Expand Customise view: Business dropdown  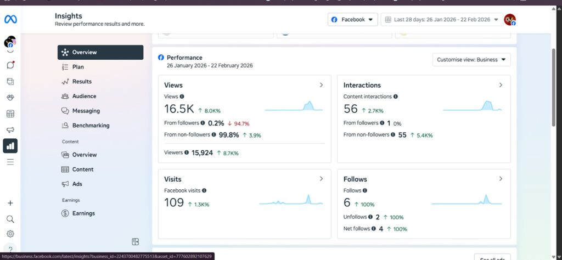point(471,60)
